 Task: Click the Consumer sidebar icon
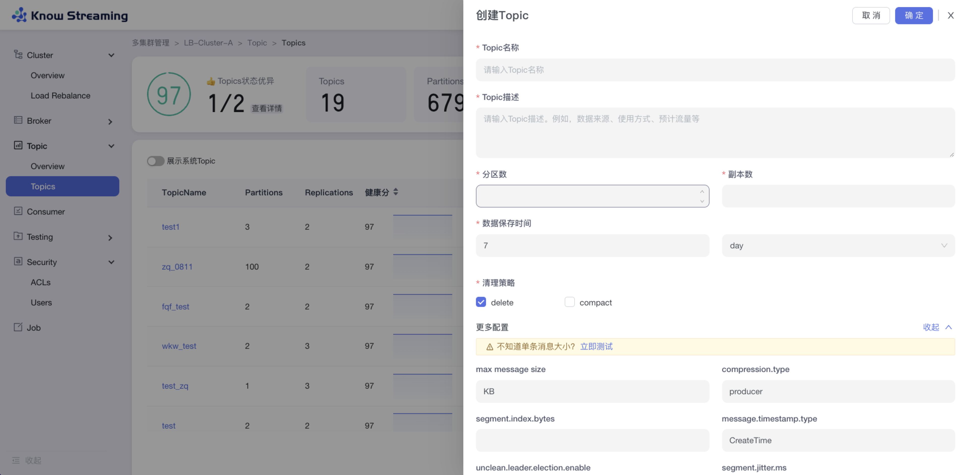(18, 211)
